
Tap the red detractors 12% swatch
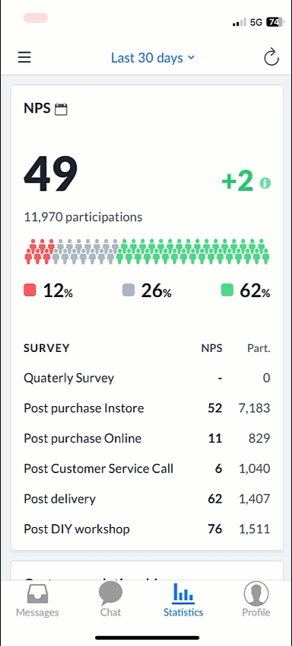pyautogui.click(x=30, y=290)
